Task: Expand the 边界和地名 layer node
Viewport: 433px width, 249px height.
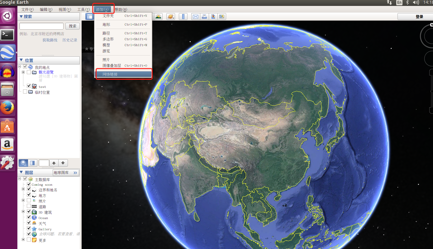Action: (23, 189)
